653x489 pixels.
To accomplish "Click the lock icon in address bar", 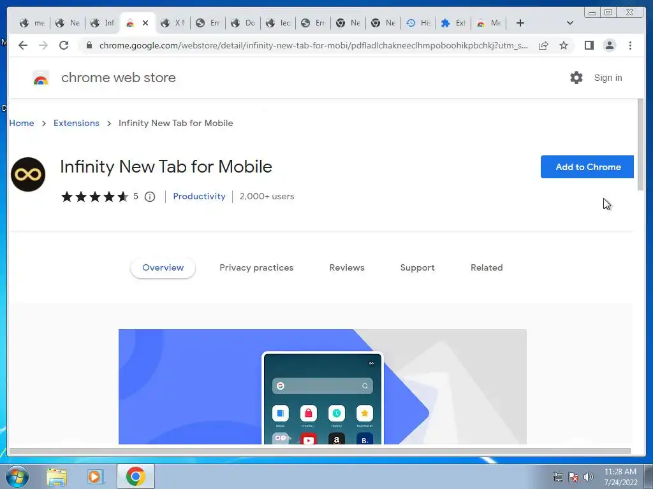I will point(89,45).
